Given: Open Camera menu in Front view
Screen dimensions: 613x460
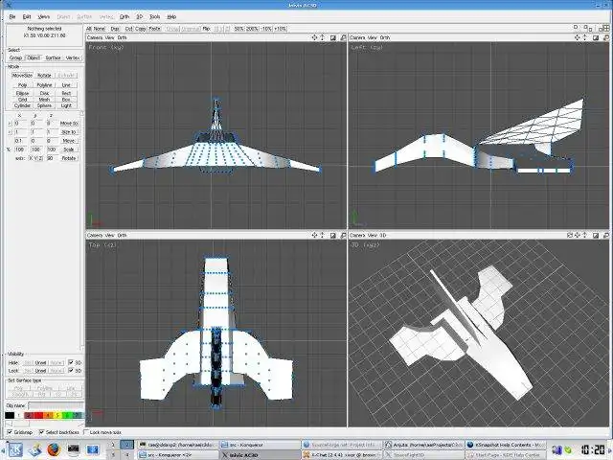Looking at the screenshot, I should (95, 37).
